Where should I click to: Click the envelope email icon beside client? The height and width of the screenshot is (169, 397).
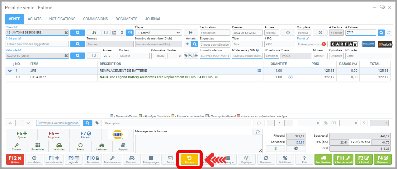point(129,33)
